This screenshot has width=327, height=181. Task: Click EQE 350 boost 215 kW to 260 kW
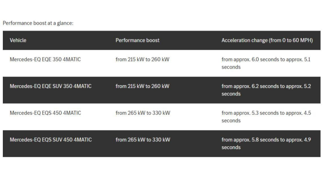click(x=142, y=60)
